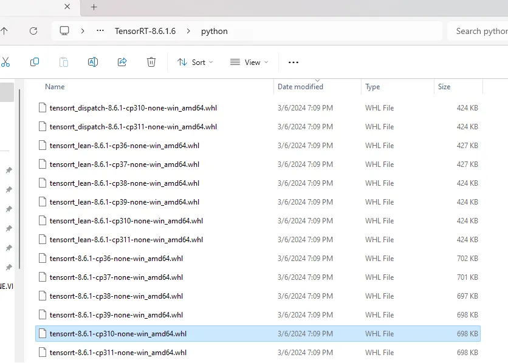Click file icon of tensorrt_lean cp38 wheel

point(43,183)
